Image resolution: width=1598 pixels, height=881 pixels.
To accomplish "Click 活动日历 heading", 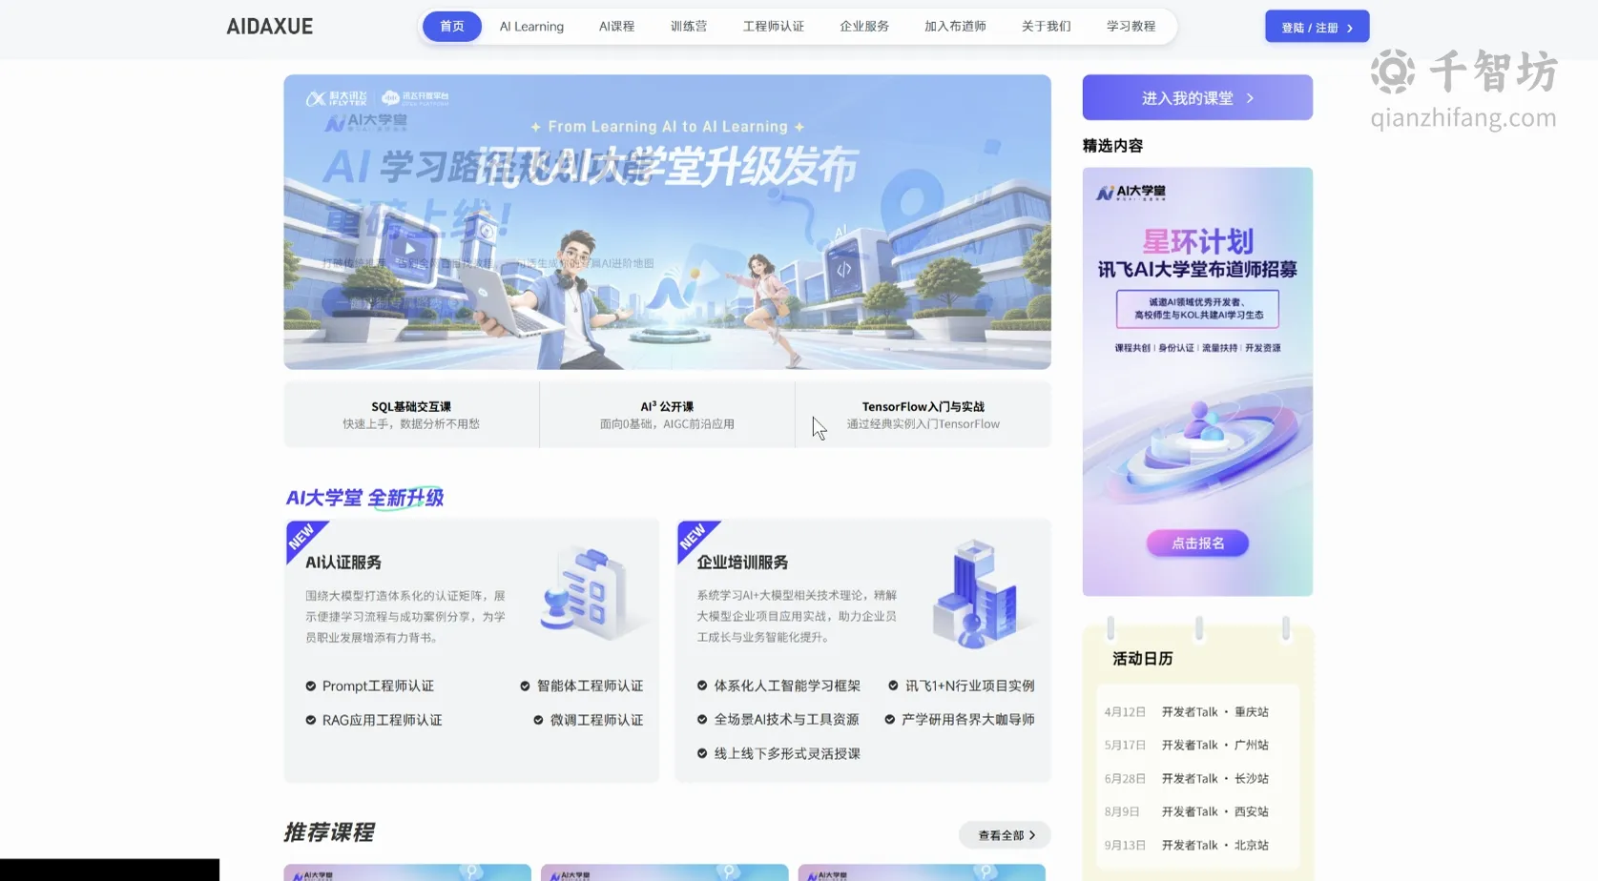I will (1143, 659).
